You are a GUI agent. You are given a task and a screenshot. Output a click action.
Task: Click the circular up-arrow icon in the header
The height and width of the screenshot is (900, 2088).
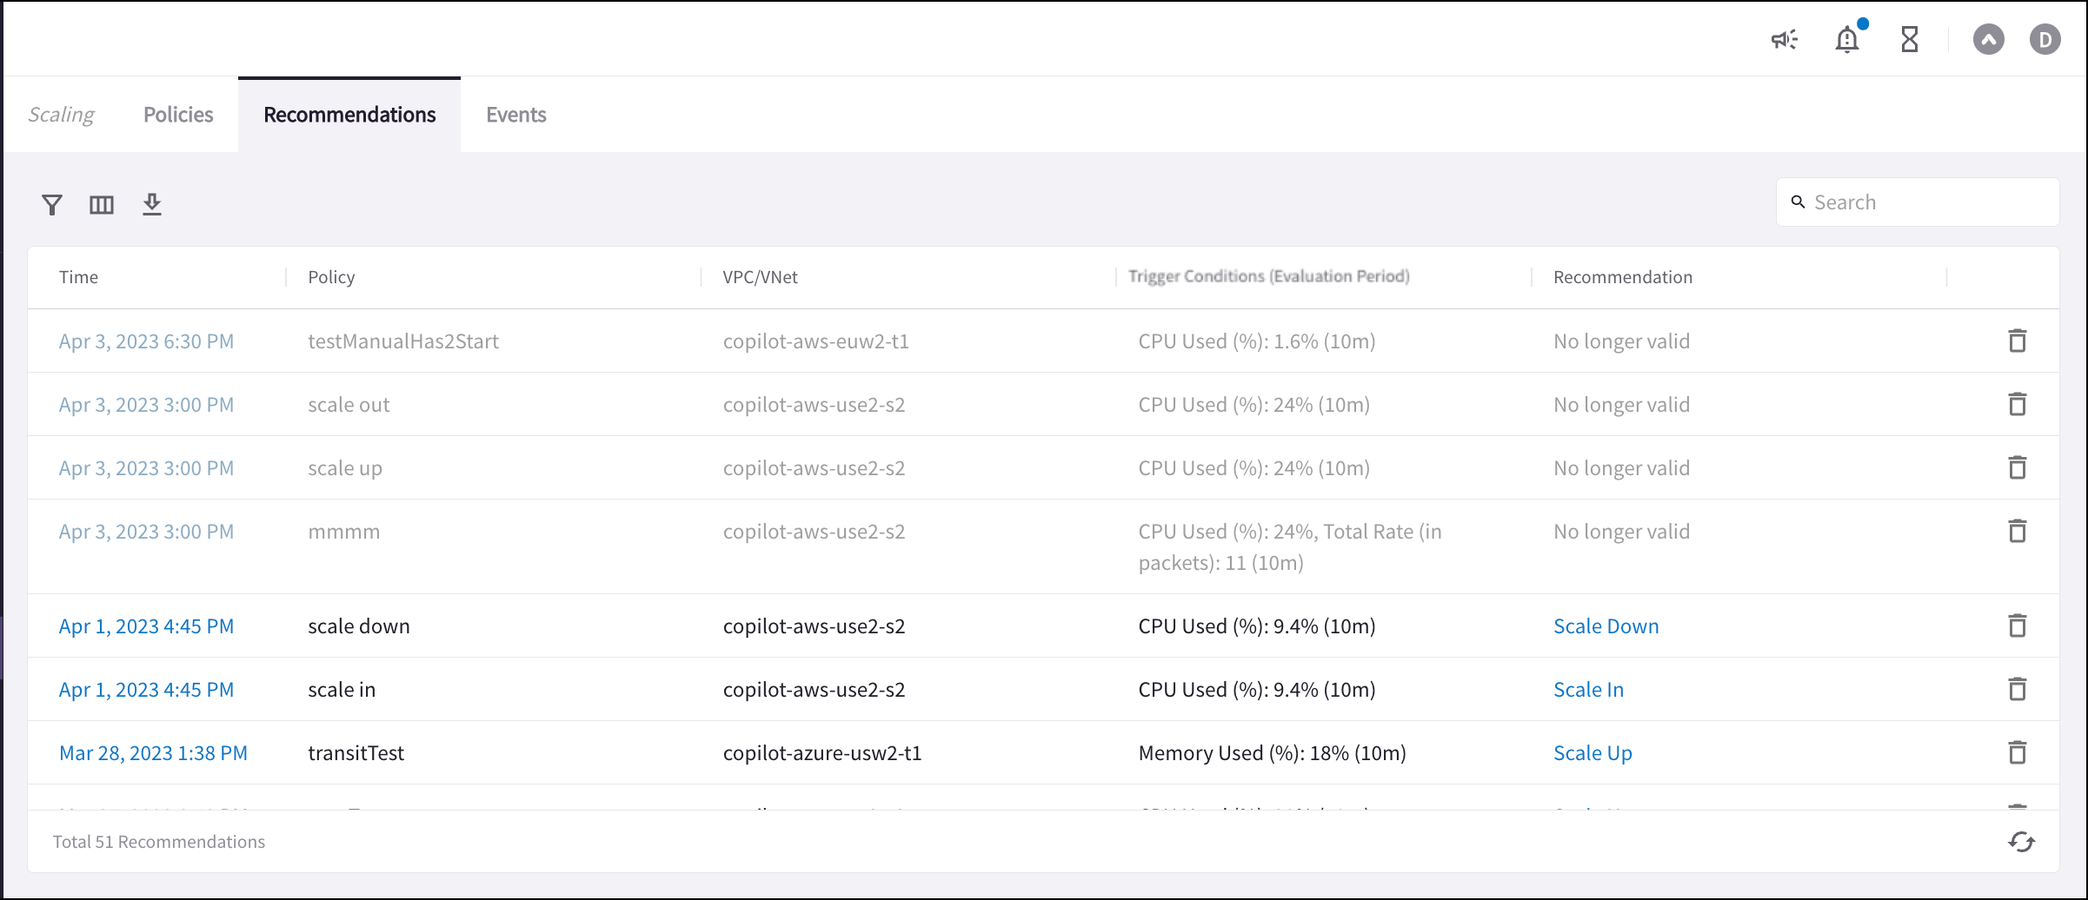pos(1989,39)
